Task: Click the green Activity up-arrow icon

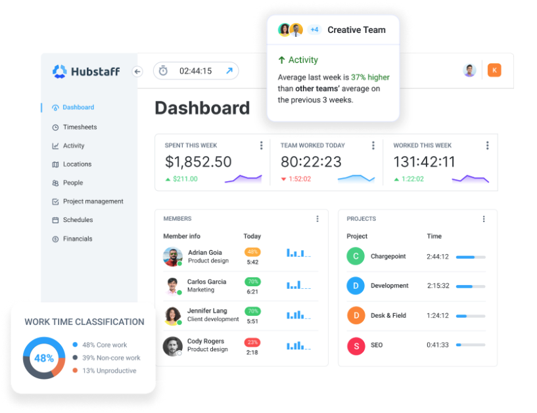Action: pyautogui.click(x=281, y=60)
